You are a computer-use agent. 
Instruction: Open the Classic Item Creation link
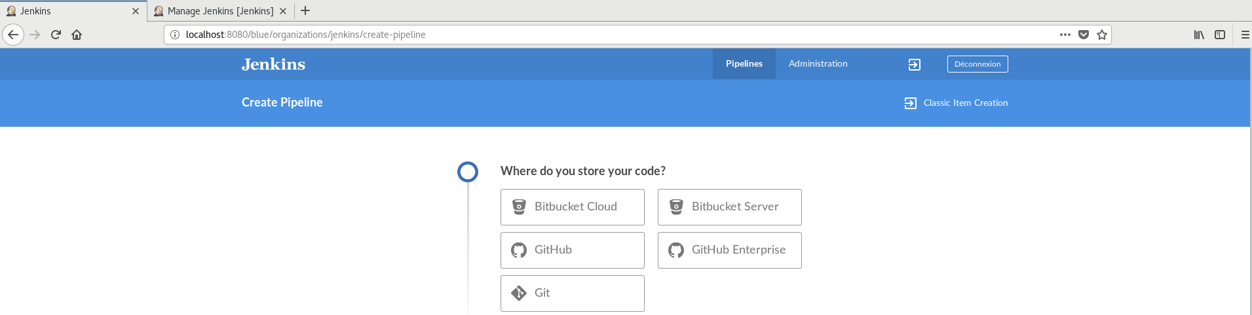pyautogui.click(x=965, y=103)
